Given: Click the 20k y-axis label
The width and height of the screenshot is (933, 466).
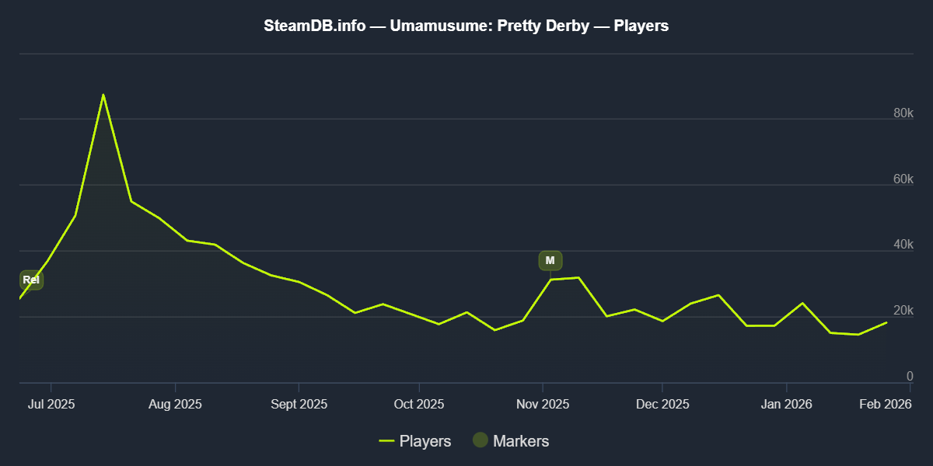Looking at the screenshot, I should pos(903,311).
